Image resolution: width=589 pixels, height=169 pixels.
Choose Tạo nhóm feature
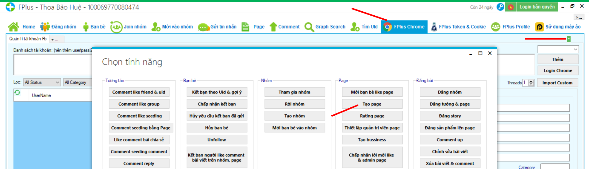(294, 116)
